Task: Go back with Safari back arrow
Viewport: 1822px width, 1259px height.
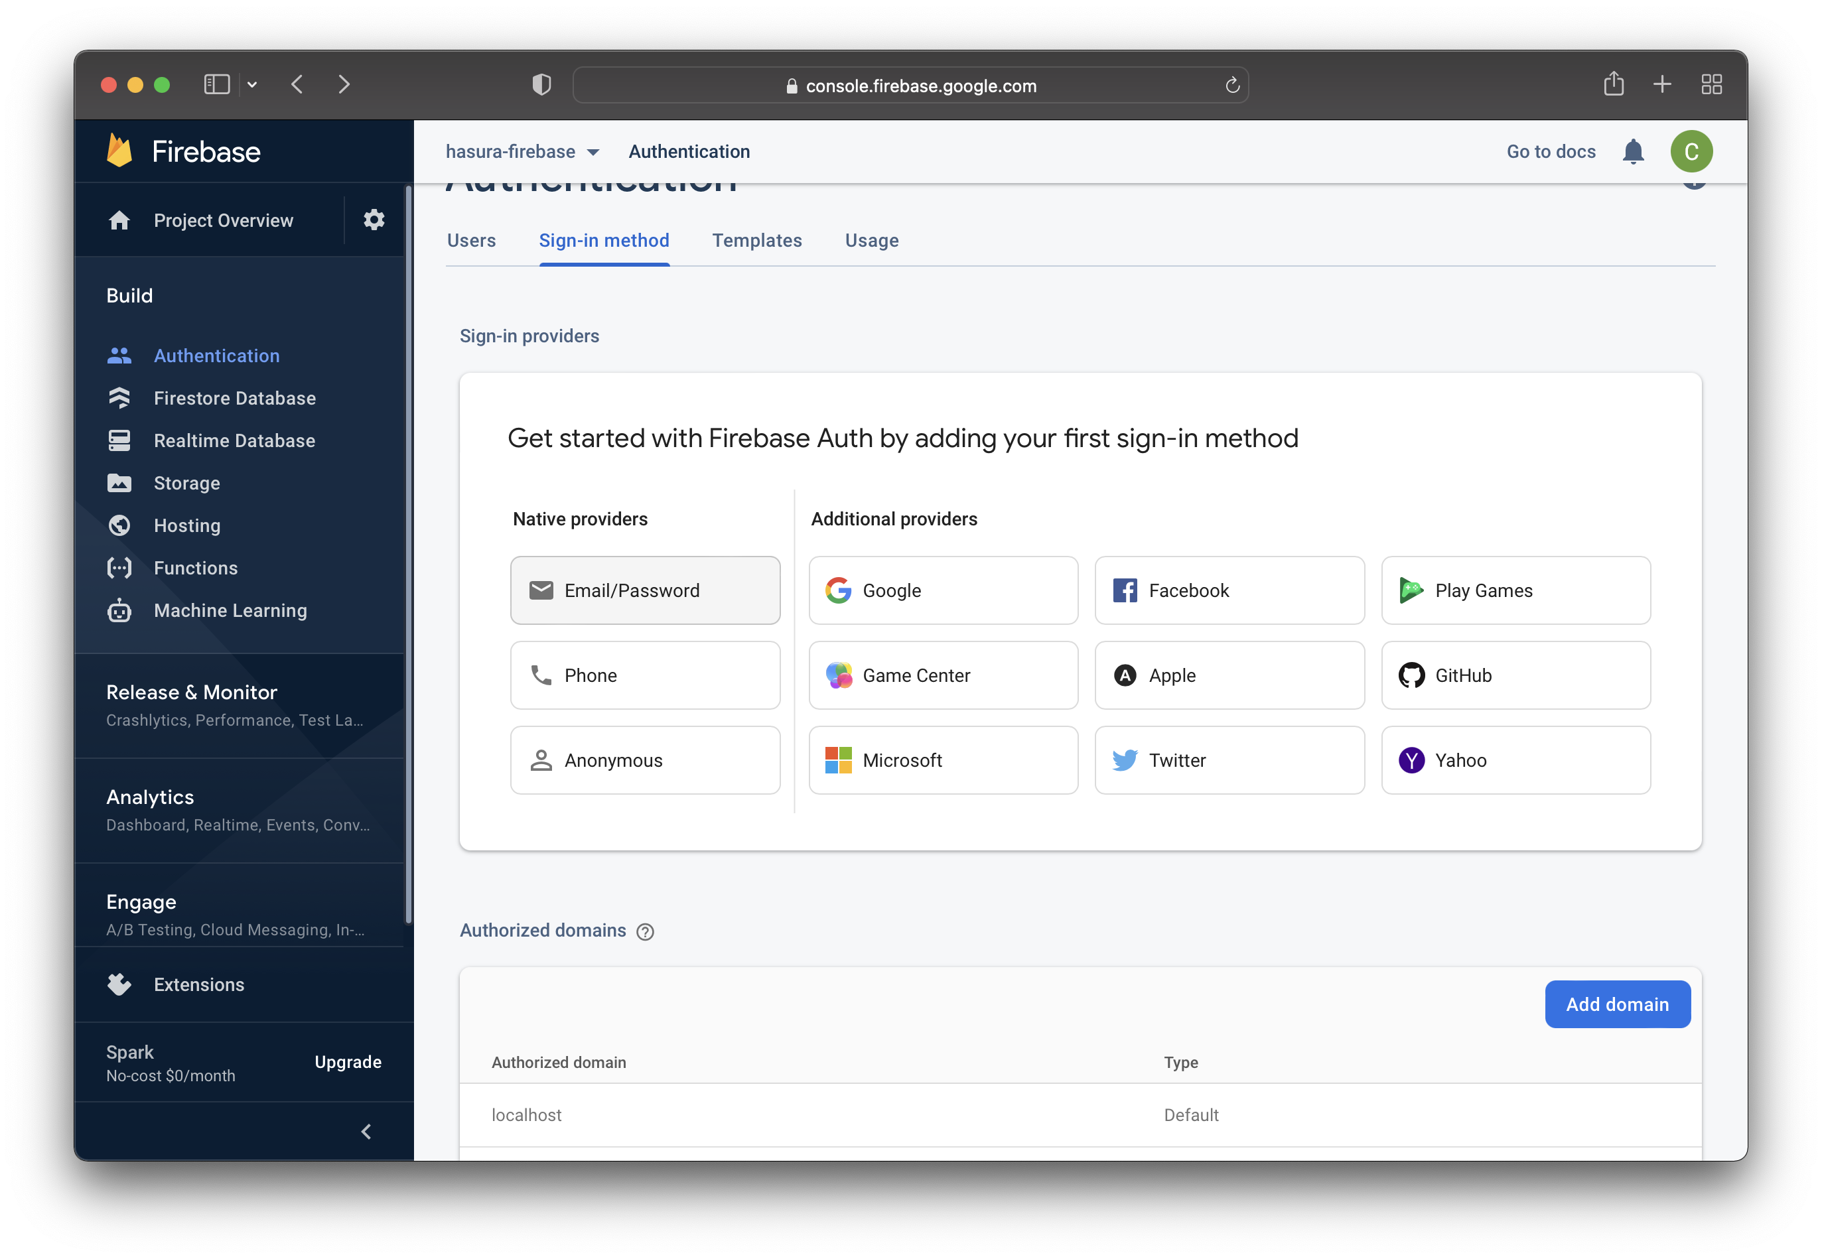Action: pyautogui.click(x=297, y=84)
